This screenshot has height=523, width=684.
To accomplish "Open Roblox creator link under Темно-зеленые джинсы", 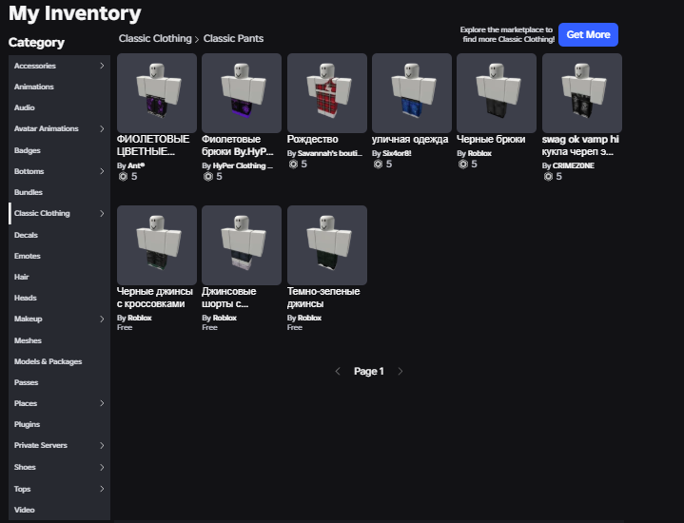I will [x=309, y=318].
